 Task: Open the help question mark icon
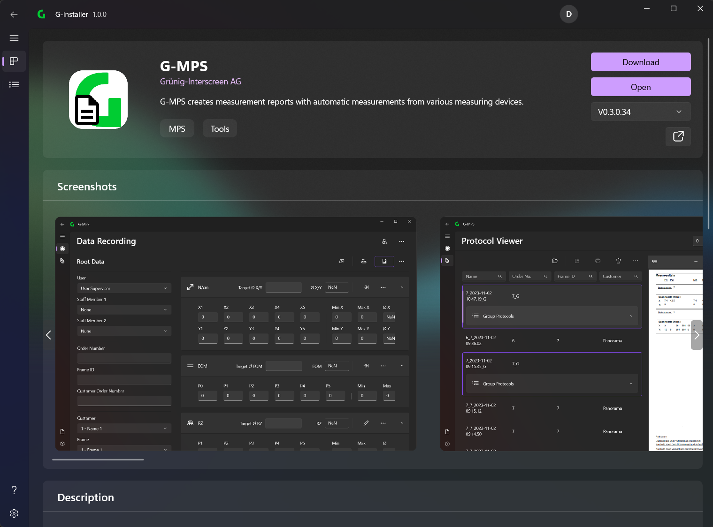[x=14, y=490]
